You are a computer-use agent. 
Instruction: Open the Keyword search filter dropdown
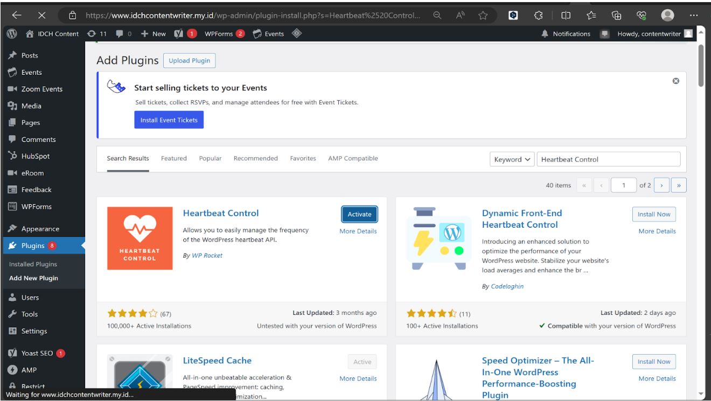click(511, 159)
